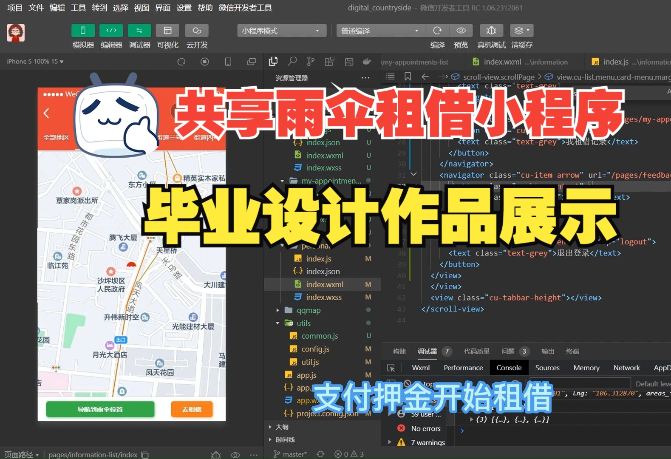The image size is (671, 459).
Task: Open the 项目 menu
Action: click(15, 8)
